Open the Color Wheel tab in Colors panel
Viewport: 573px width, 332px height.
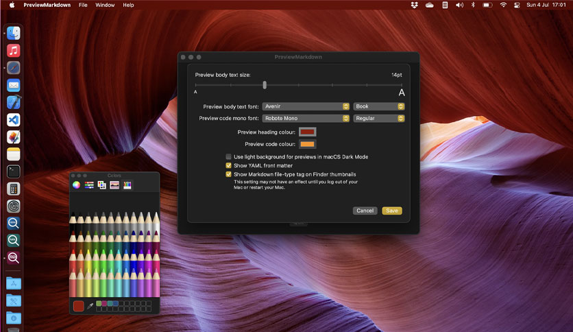(x=76, y=185)
